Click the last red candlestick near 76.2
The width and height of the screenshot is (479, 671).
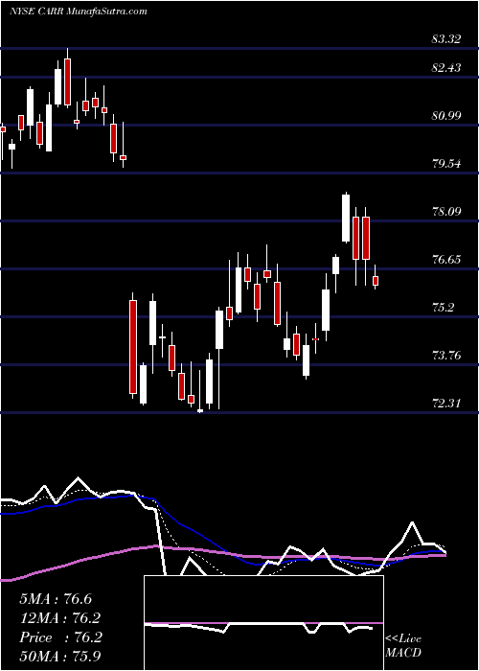tap(376, 281)
